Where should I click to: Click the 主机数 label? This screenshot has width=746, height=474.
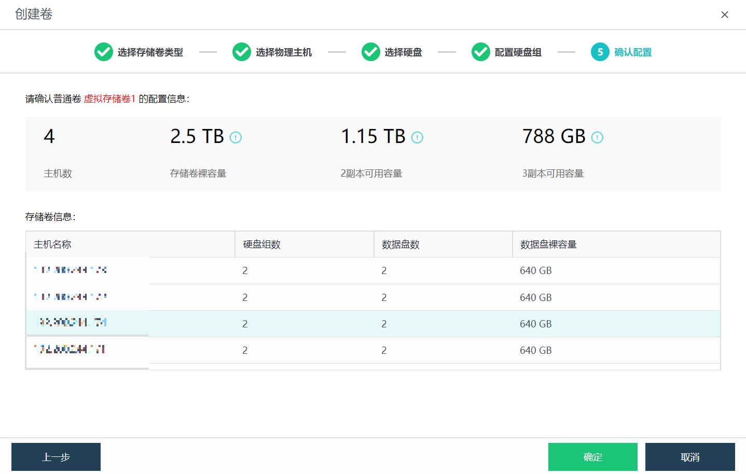58,174
